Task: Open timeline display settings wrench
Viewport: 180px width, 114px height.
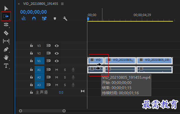Action: 65,19
